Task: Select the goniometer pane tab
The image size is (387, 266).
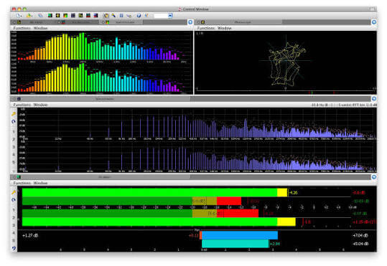Action: (x=239, y=22)
